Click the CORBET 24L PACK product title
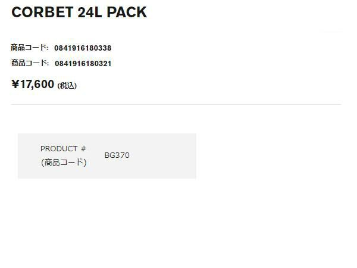 pos(79,13)
